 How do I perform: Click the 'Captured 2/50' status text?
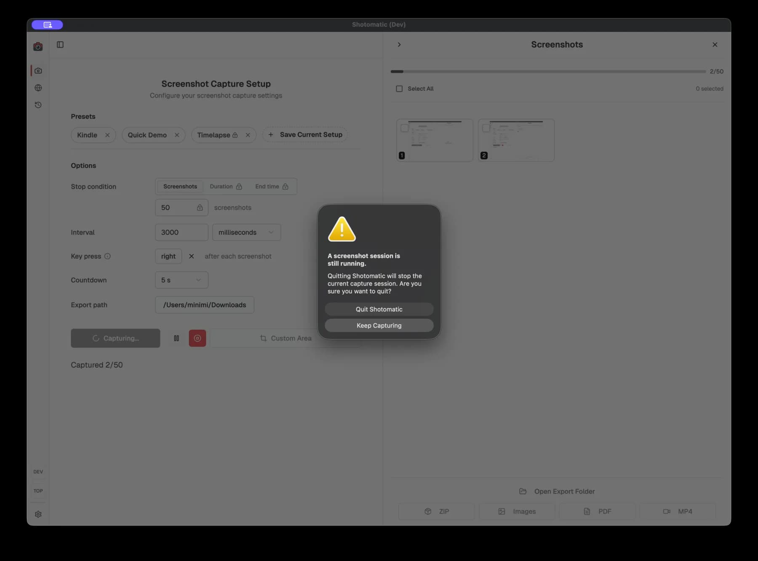point(97,365)
